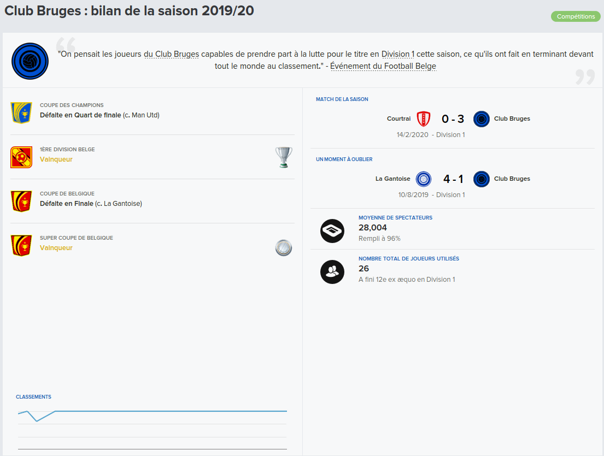Click the 26 players used value
The height and width of the screenshot is (456, 604).
[363, 269]
